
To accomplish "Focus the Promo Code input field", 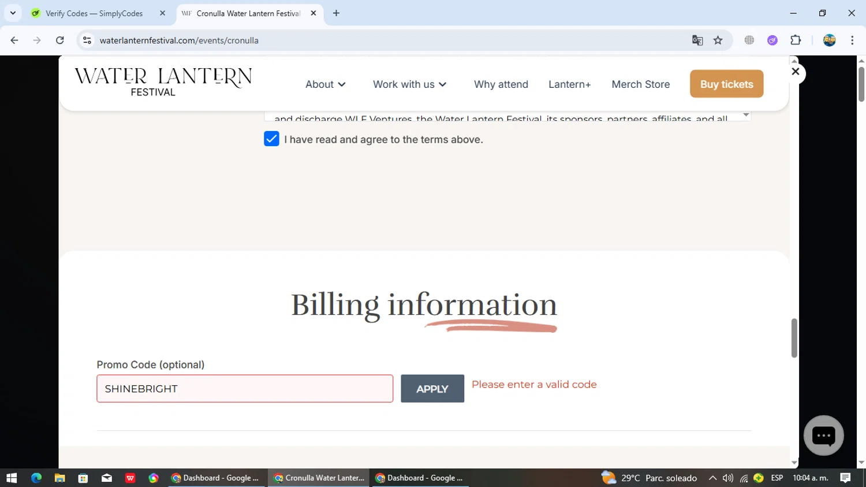I will click(x=245, y=389).
